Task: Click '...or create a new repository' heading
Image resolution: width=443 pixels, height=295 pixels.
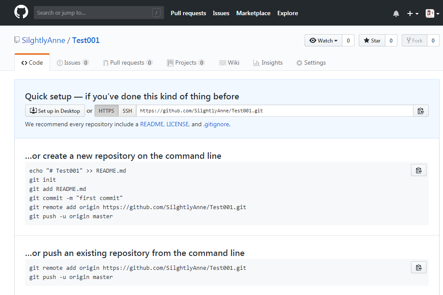Action: coord(123,156)
